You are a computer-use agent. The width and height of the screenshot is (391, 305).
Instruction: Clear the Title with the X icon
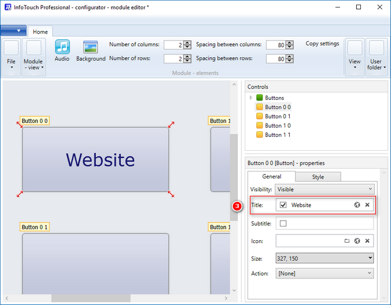pyautogui.click(x=367, y=205)
